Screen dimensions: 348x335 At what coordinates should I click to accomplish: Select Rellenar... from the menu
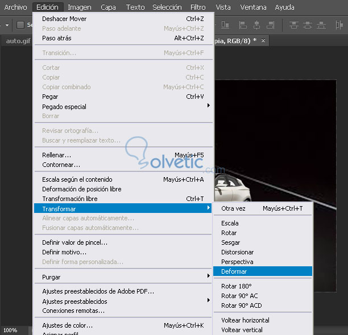coord(123,155)
